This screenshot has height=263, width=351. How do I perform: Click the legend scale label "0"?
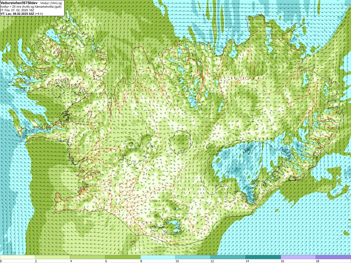(x=1, y=261)
